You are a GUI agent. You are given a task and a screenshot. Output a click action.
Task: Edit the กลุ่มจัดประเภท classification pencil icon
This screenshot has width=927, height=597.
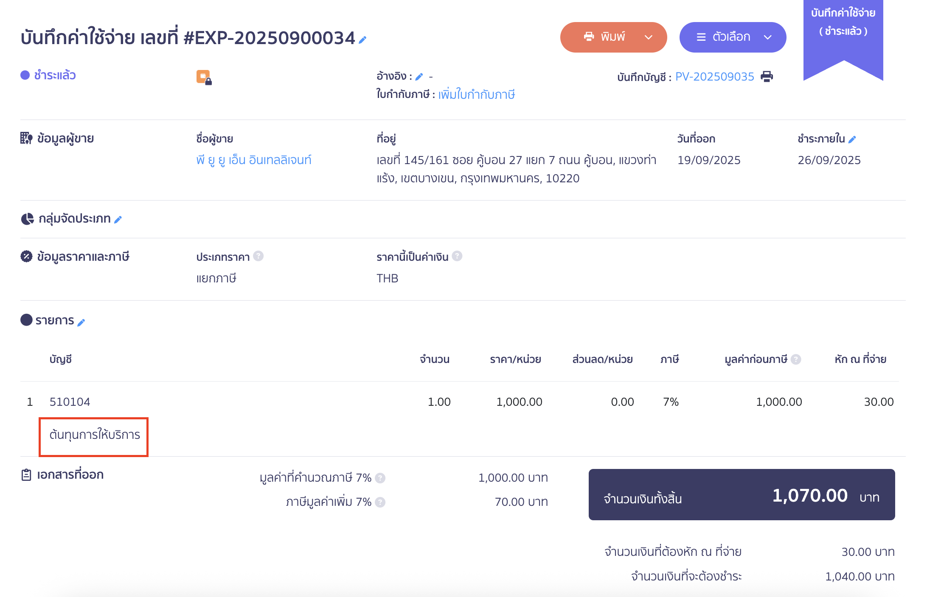pyautogui.click(x=118, y=220)
